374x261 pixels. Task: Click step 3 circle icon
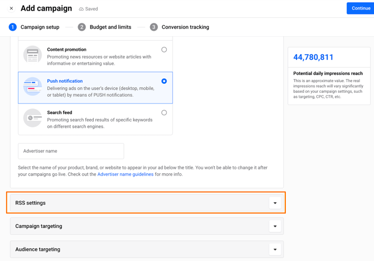click(154, 27)
